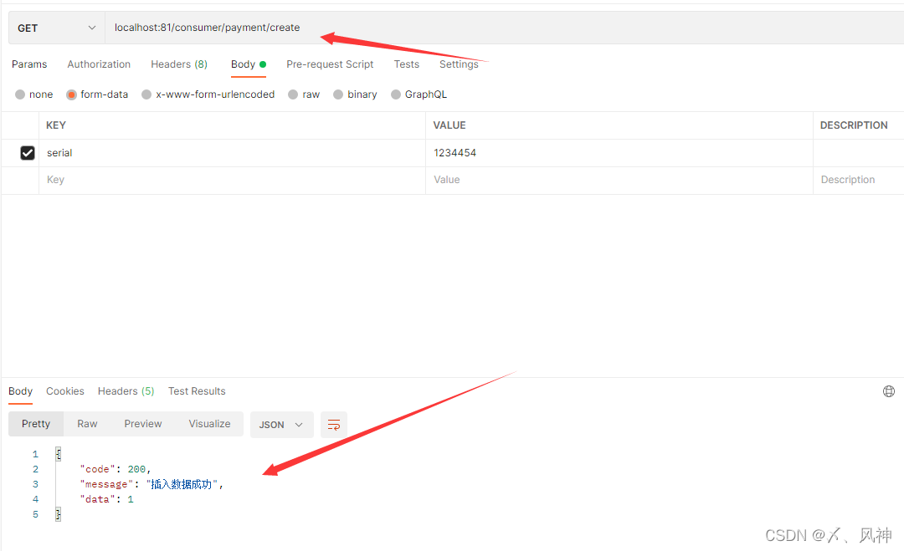The image size is (904, 551).
Task: Click the request URL field
Action: [x=505, y=28]
